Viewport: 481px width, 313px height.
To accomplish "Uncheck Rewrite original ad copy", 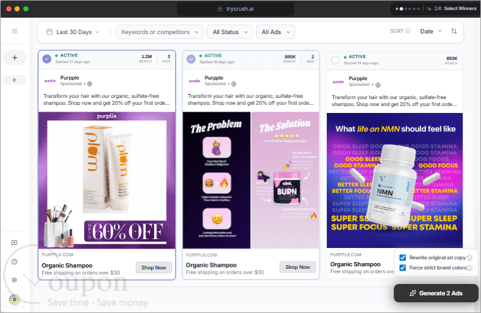I will click(x=403, y=257).
